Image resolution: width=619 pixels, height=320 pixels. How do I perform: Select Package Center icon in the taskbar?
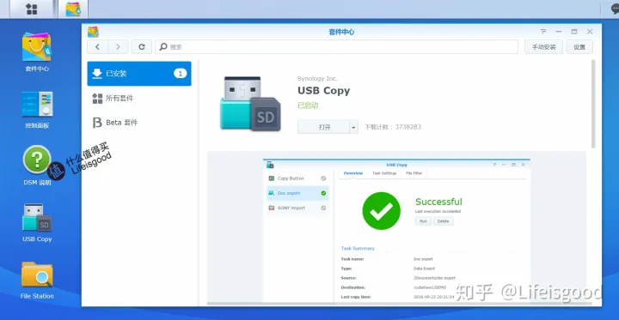[x=73, y=9]
